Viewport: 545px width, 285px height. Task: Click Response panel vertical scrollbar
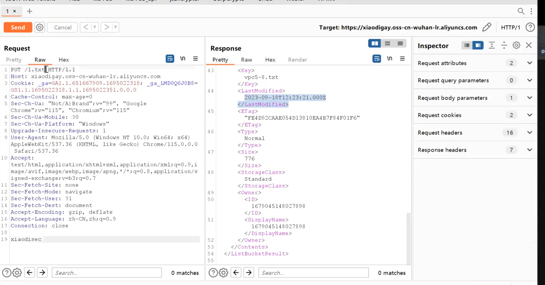408,237
